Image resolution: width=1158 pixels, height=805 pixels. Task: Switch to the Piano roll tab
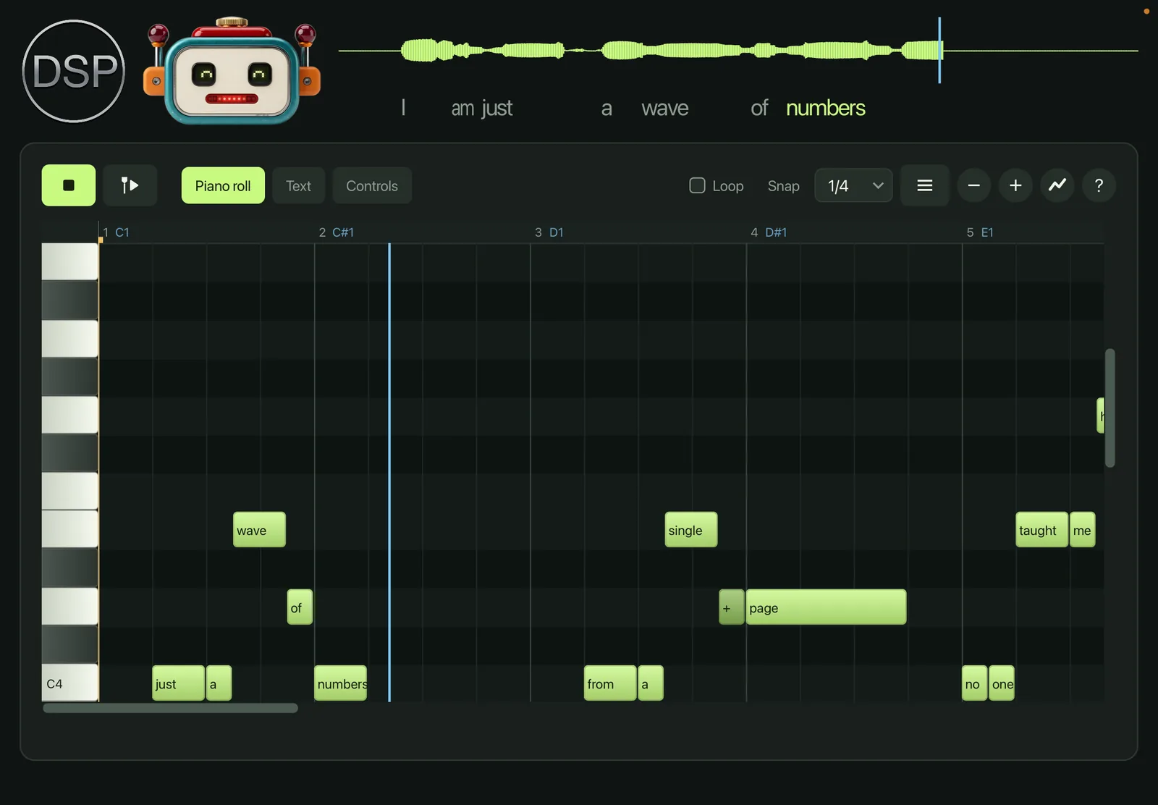(x=223, y=186)
